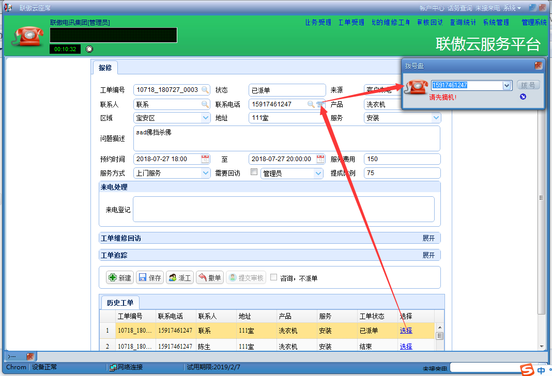Expand the 服务方式 dropdown
The image size is (552, 376).
205,174
